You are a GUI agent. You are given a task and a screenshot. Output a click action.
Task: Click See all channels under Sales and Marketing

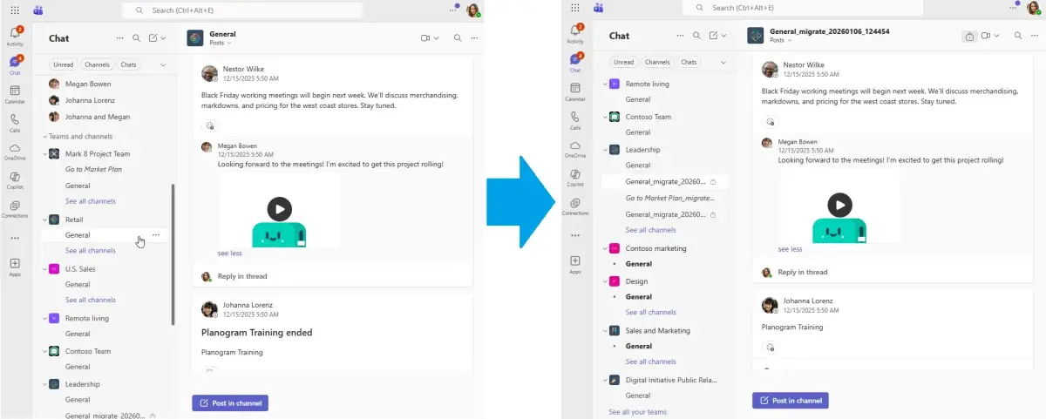[x=650, y=362]
